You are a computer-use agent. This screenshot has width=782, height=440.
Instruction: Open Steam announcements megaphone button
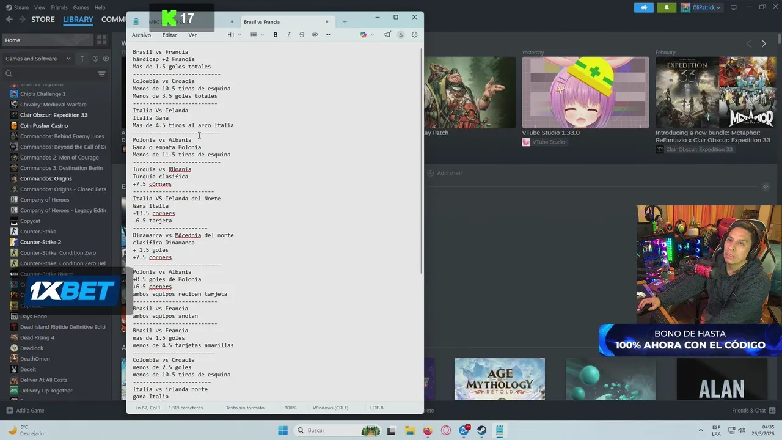[x=643, y=7]
